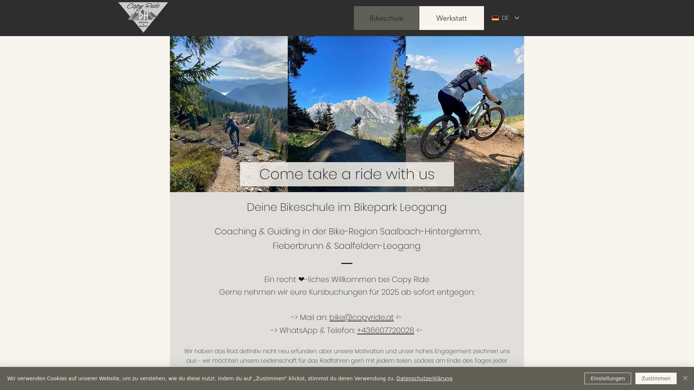Image resolution: width=694 pixels, height=390 pixels.
Task: Click the 'Deine Bikeschule im Bikepark Leogang' heading
Action: [347, 207]
